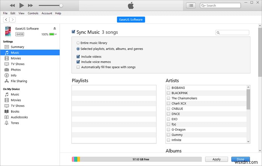Check the Infinite artist checkbox

pyautogui.click(x=168, y=140)
